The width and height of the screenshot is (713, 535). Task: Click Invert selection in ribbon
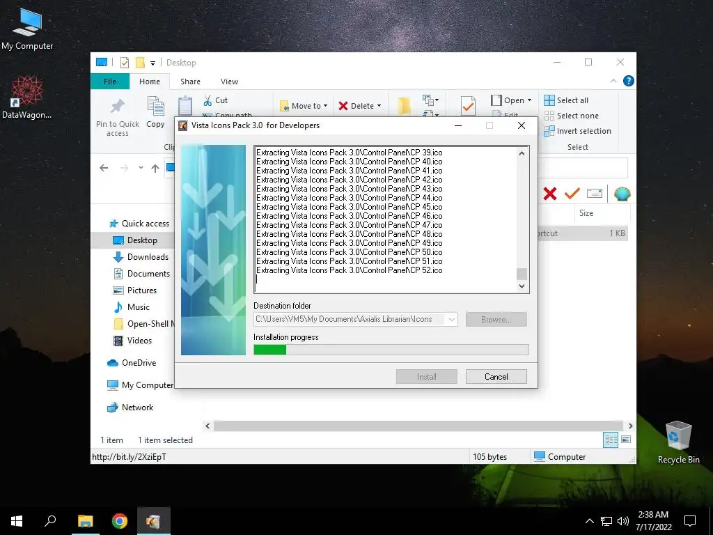pos(577,131)
